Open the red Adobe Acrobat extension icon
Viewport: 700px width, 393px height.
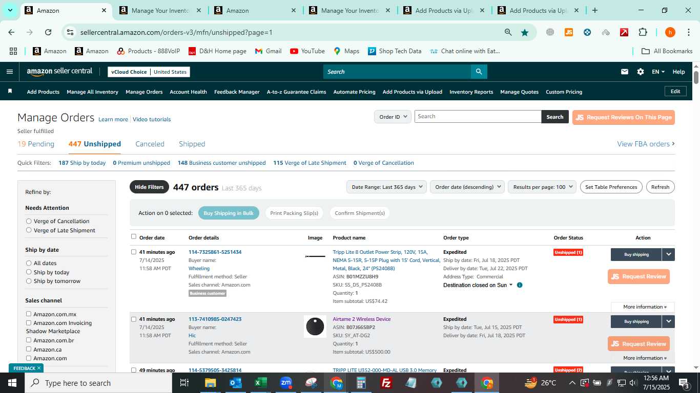tap(624, 32)
